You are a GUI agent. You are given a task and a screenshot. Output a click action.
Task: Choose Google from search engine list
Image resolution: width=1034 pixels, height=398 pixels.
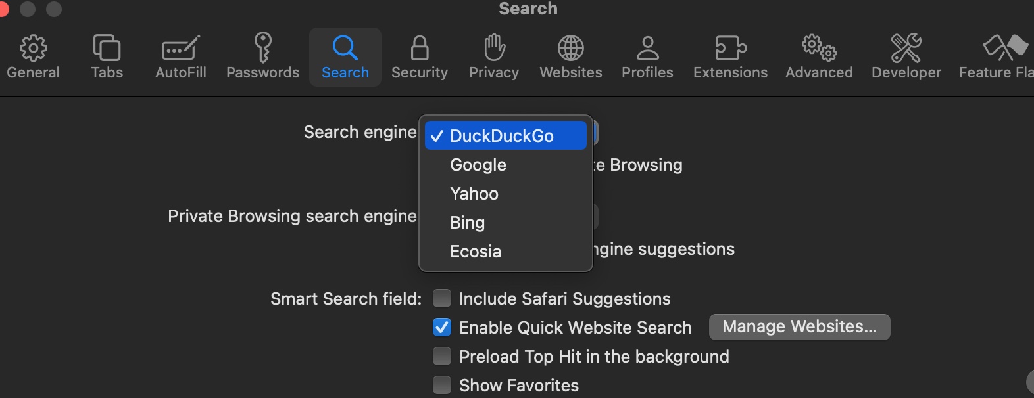[478, 165]
